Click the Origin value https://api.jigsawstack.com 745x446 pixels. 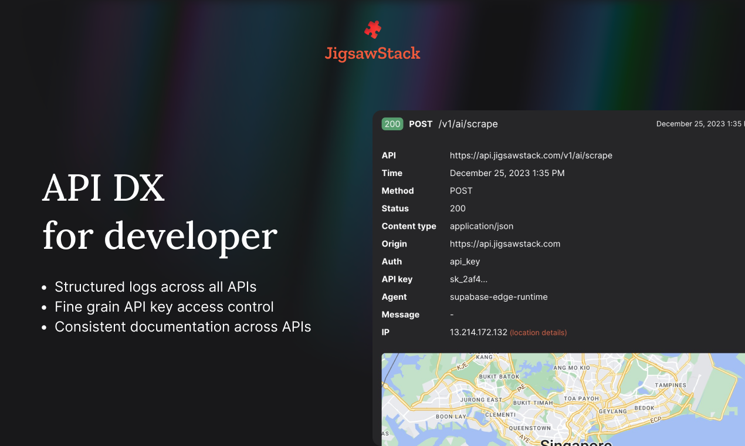pos(505,244)
